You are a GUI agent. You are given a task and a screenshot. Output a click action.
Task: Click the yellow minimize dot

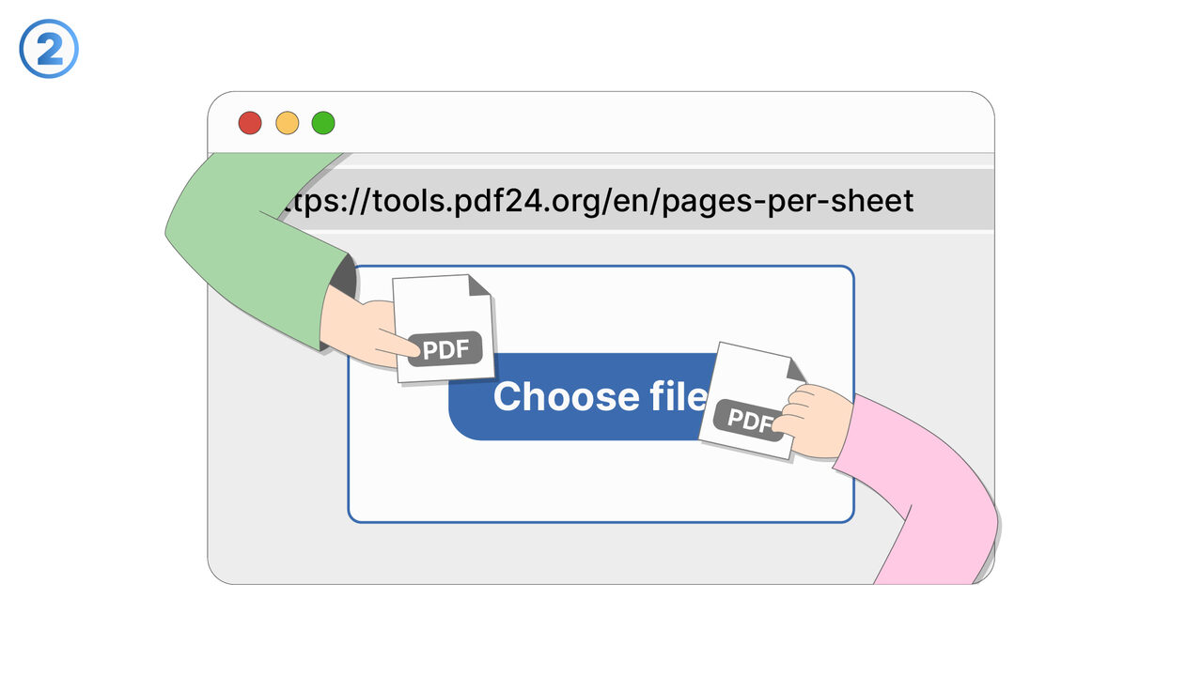[x=287, y=123]
